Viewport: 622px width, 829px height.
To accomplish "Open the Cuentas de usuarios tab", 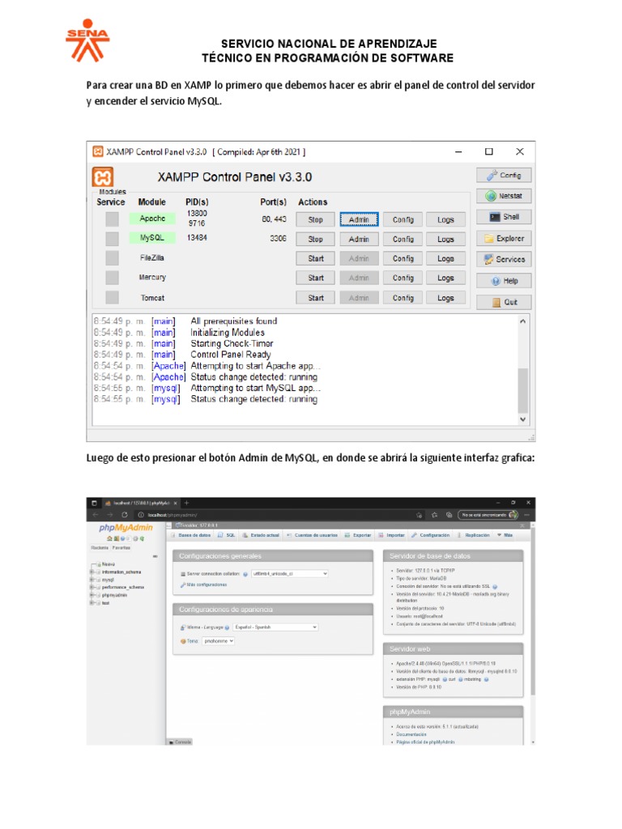I will point(312,535).
